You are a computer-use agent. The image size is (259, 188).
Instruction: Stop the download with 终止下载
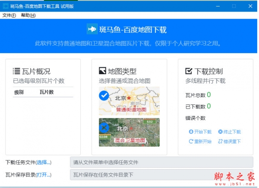click(230, 132)
